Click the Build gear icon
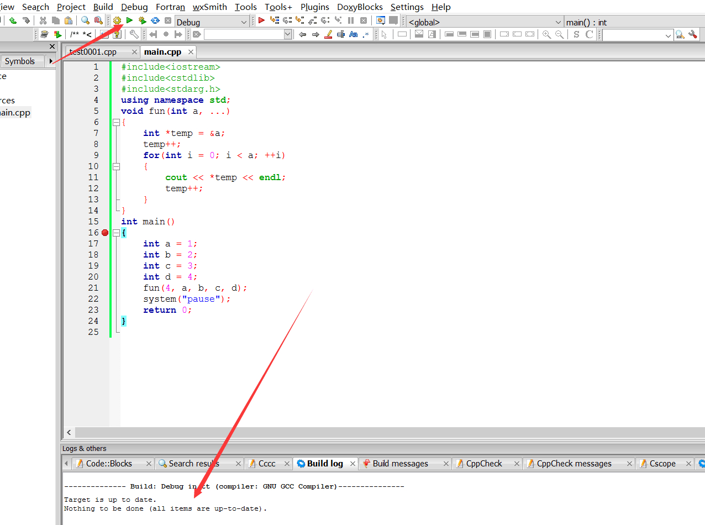The height and width of the screenshot is (525, 705). coord(117,20)
